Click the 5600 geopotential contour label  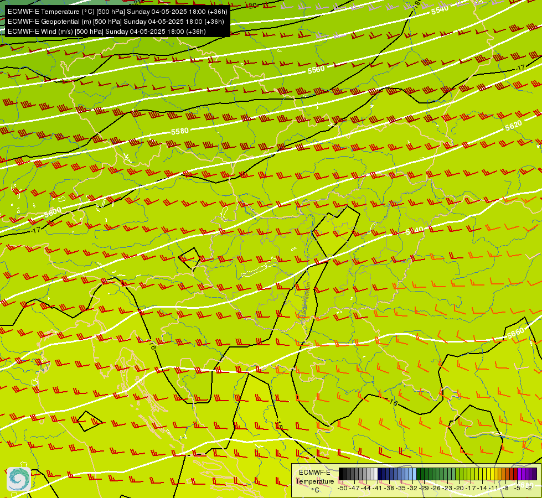[x=53, y=212]
